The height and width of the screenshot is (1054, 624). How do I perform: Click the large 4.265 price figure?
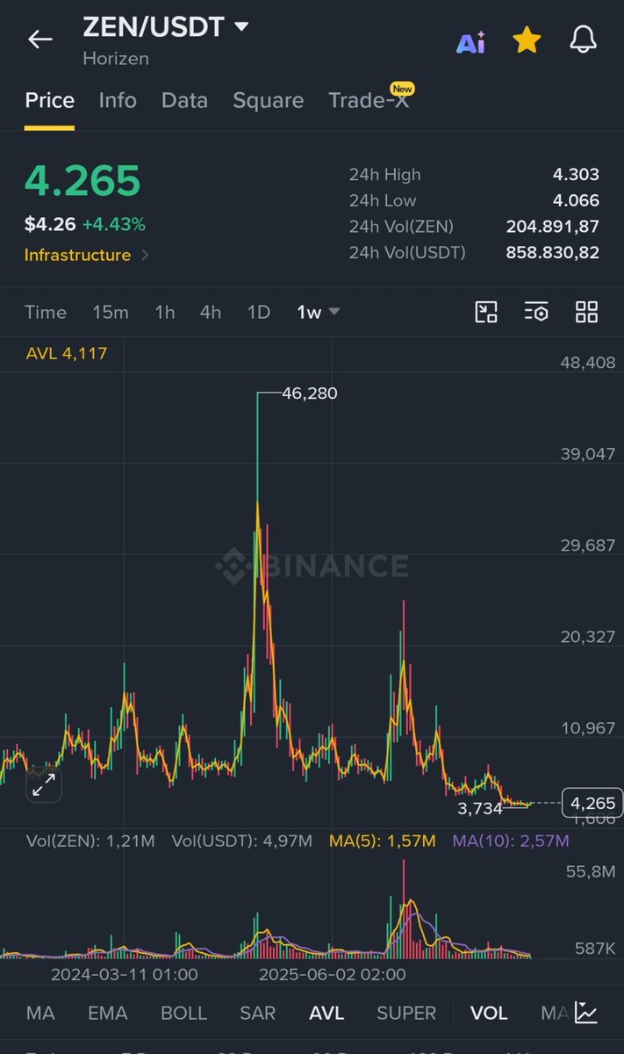(x=82, y=181)
